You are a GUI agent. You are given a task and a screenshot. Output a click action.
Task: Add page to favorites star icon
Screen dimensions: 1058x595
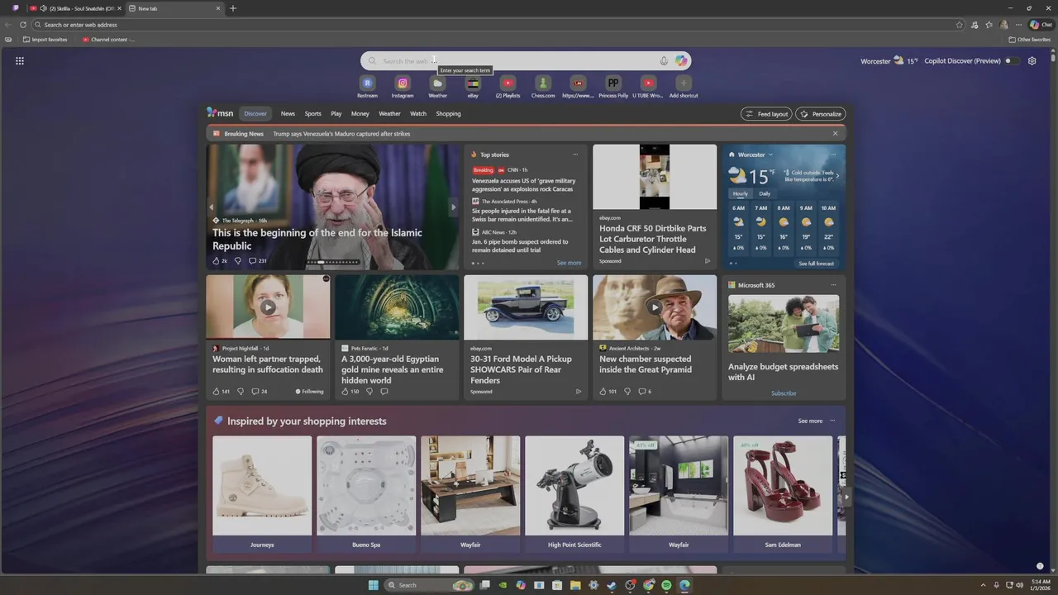(x=960, y=25)
